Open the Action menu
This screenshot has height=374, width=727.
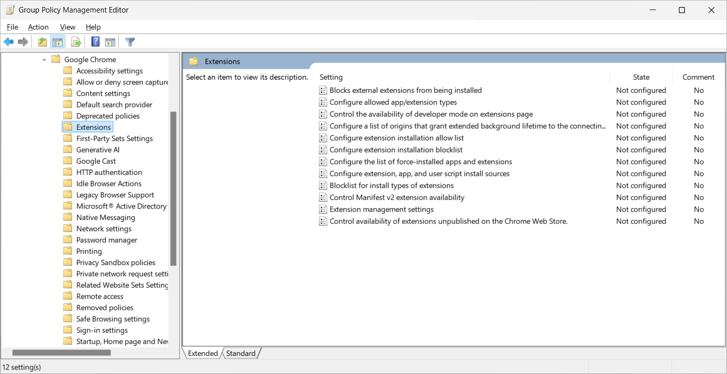tap(38, 27)
